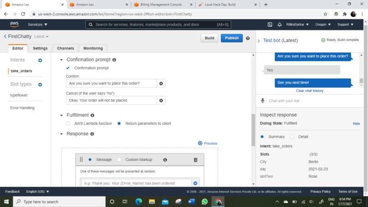Add a new slot type with the plus icon
368x207 pixels.
coord(40,85)
